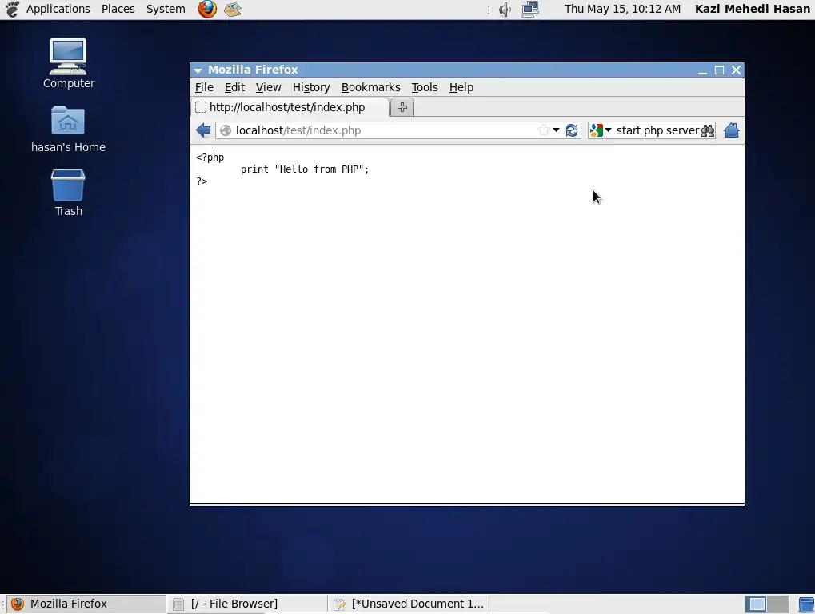Select the localhost/test/index.php tab
The height and width of the screenshot is (614, 815).
pos(290,107)
